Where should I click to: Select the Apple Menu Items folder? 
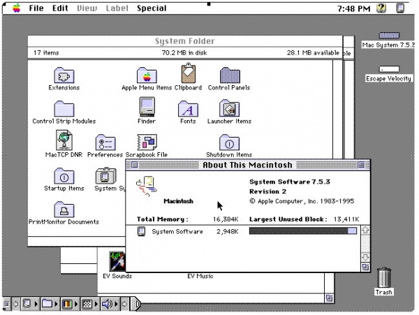pyautogui.click(x=147, y=75)
